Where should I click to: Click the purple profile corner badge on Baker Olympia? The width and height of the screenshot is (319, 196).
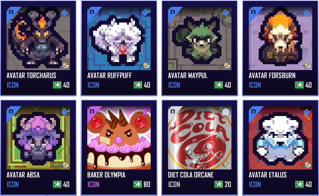[x=92, y=111]
